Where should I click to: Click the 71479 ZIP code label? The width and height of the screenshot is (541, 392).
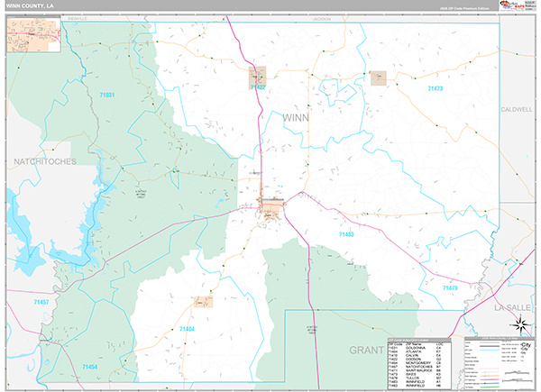pos(451,287)
